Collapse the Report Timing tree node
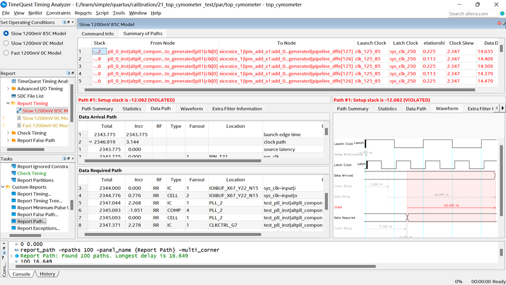The image size is (506, 285). pos(8,103)
